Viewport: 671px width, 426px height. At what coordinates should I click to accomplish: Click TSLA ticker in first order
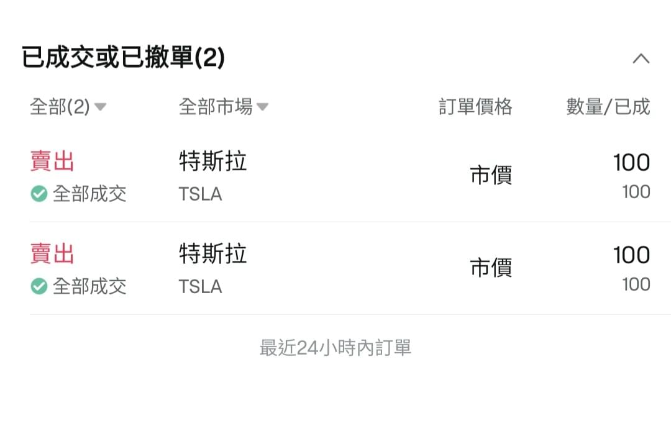(200, 194)
